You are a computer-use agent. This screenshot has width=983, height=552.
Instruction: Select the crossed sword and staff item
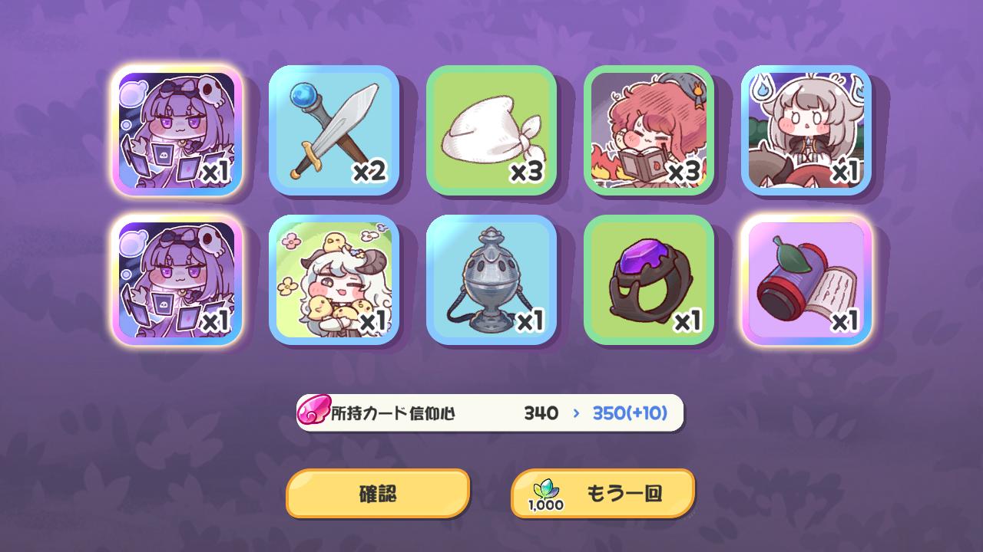pyautogui.click(x=334, y=130)
